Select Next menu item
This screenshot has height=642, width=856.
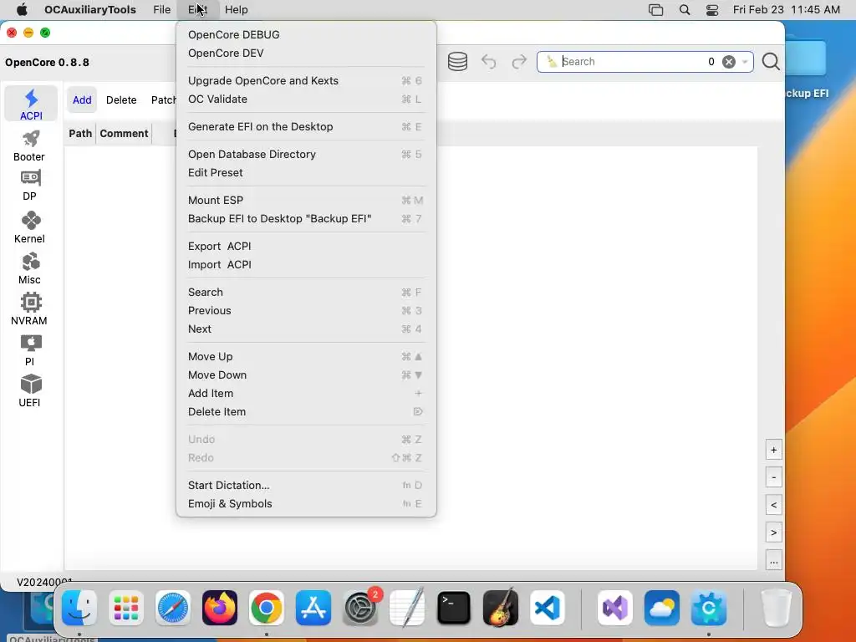tap(306, 329)
